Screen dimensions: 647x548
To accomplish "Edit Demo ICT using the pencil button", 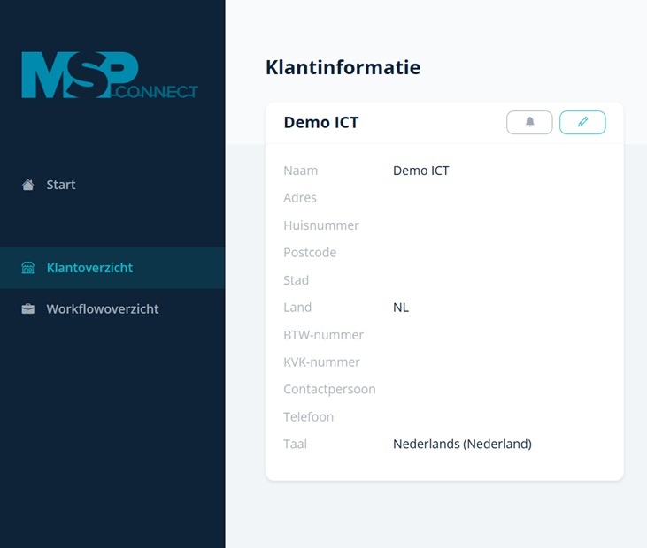I will point(582,123).
